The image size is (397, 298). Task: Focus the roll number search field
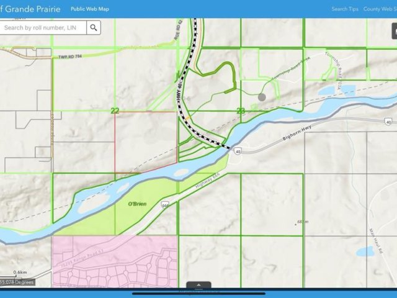43,28
